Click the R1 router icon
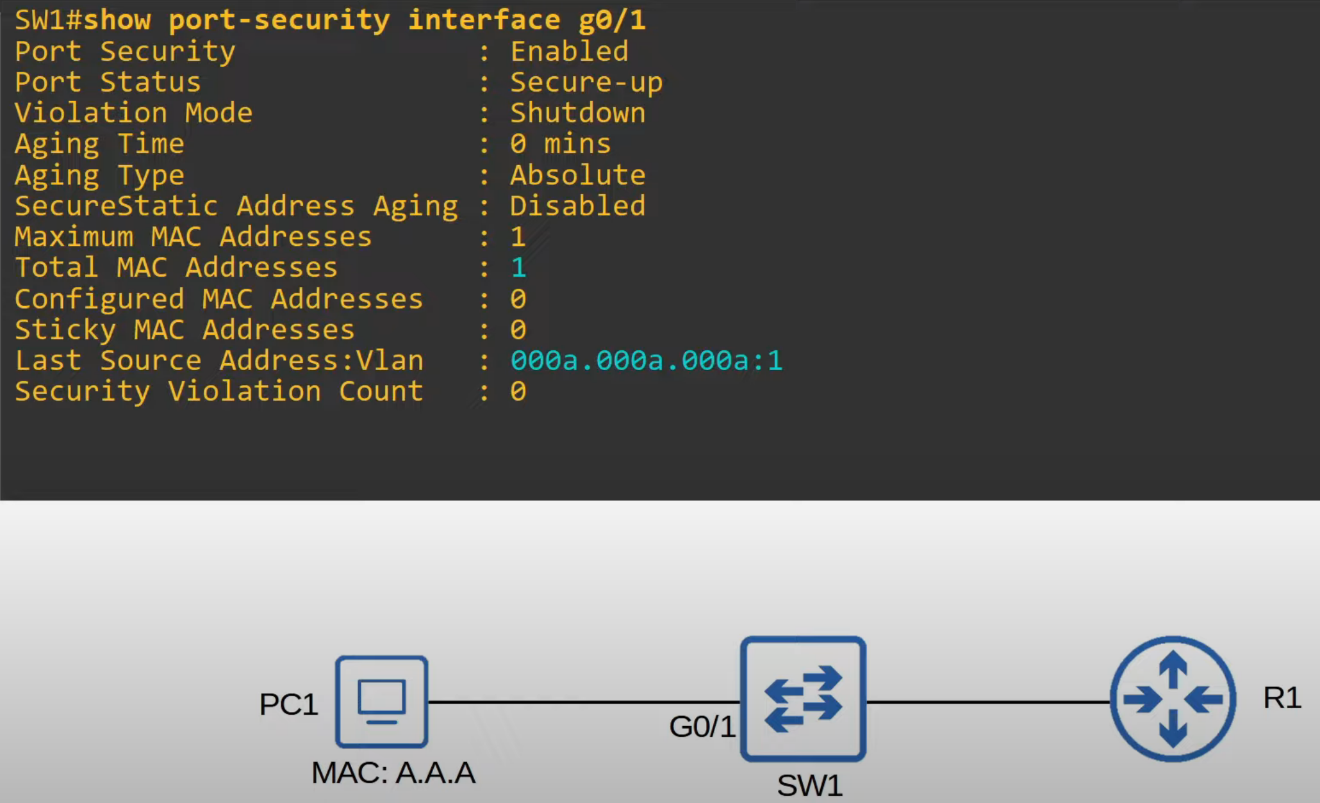1320x803 pixels. click(x=1173, y=699)
